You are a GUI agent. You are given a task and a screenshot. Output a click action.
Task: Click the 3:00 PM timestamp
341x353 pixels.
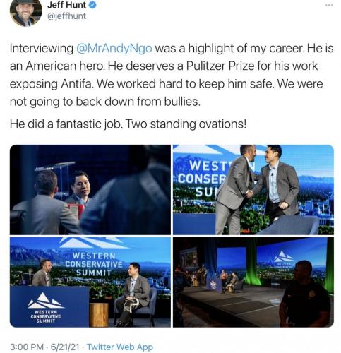[27, 347]
